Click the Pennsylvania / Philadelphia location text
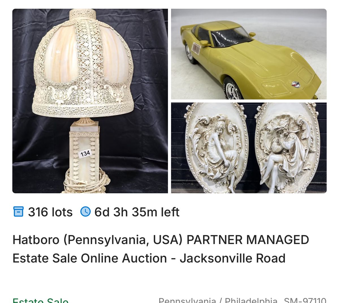339x303 pixels. (218, 300)
